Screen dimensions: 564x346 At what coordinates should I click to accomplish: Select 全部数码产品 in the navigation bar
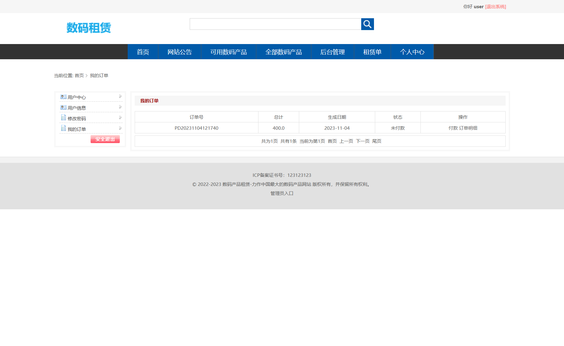coord(283,52)
